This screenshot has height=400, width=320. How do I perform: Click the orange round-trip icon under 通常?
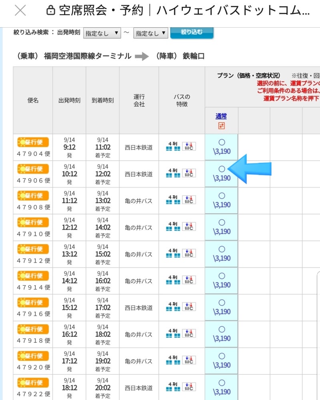(x=222, y=125)
